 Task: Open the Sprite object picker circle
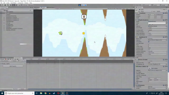coord(167,21)
